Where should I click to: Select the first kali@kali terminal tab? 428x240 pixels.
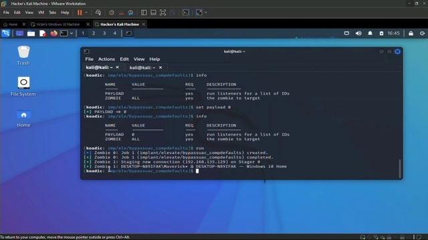(x=100, y=67)
